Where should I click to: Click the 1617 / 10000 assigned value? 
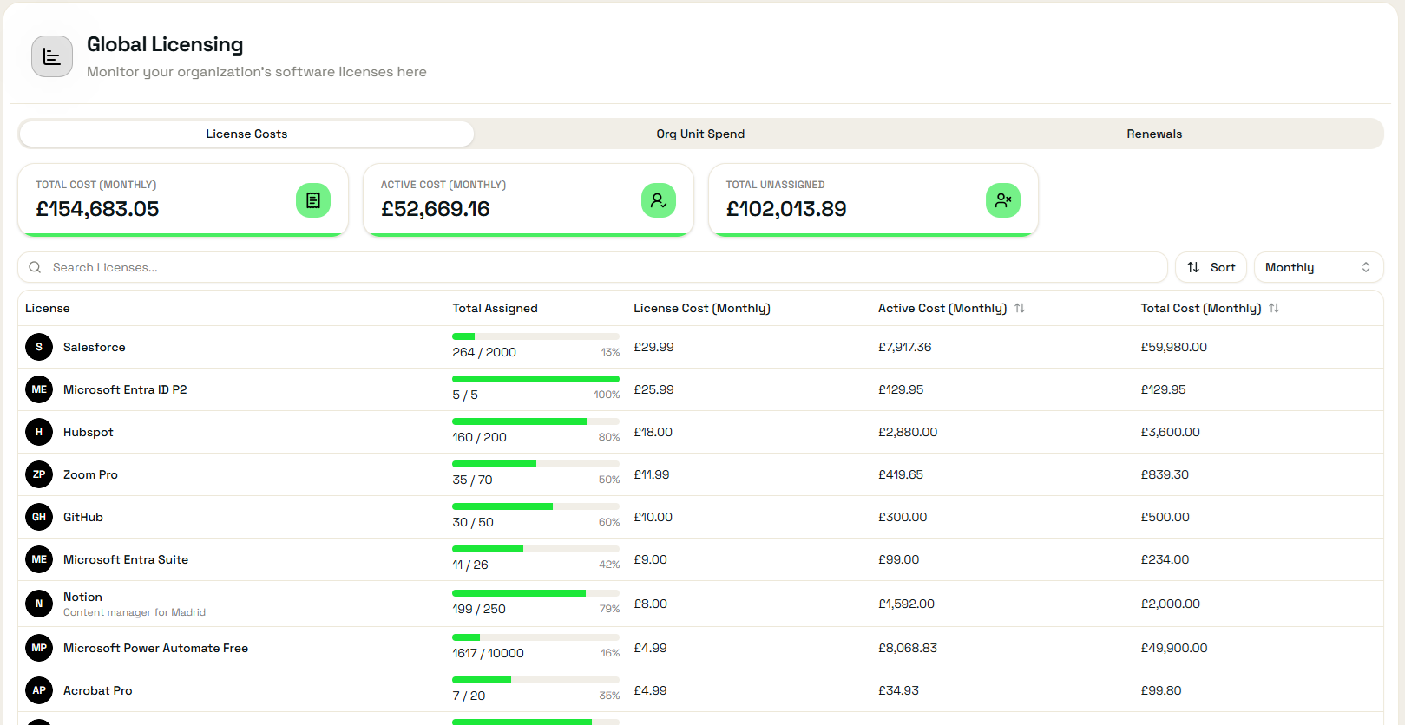[488, 653]
